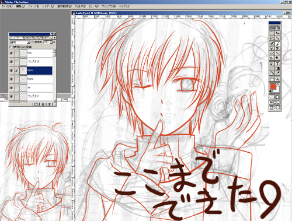Select the Pen tool
The image size is (292, 221).
pos(272,64)
